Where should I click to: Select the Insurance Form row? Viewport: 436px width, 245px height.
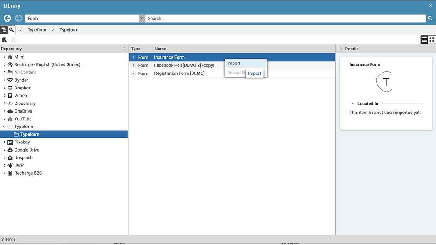232,57
